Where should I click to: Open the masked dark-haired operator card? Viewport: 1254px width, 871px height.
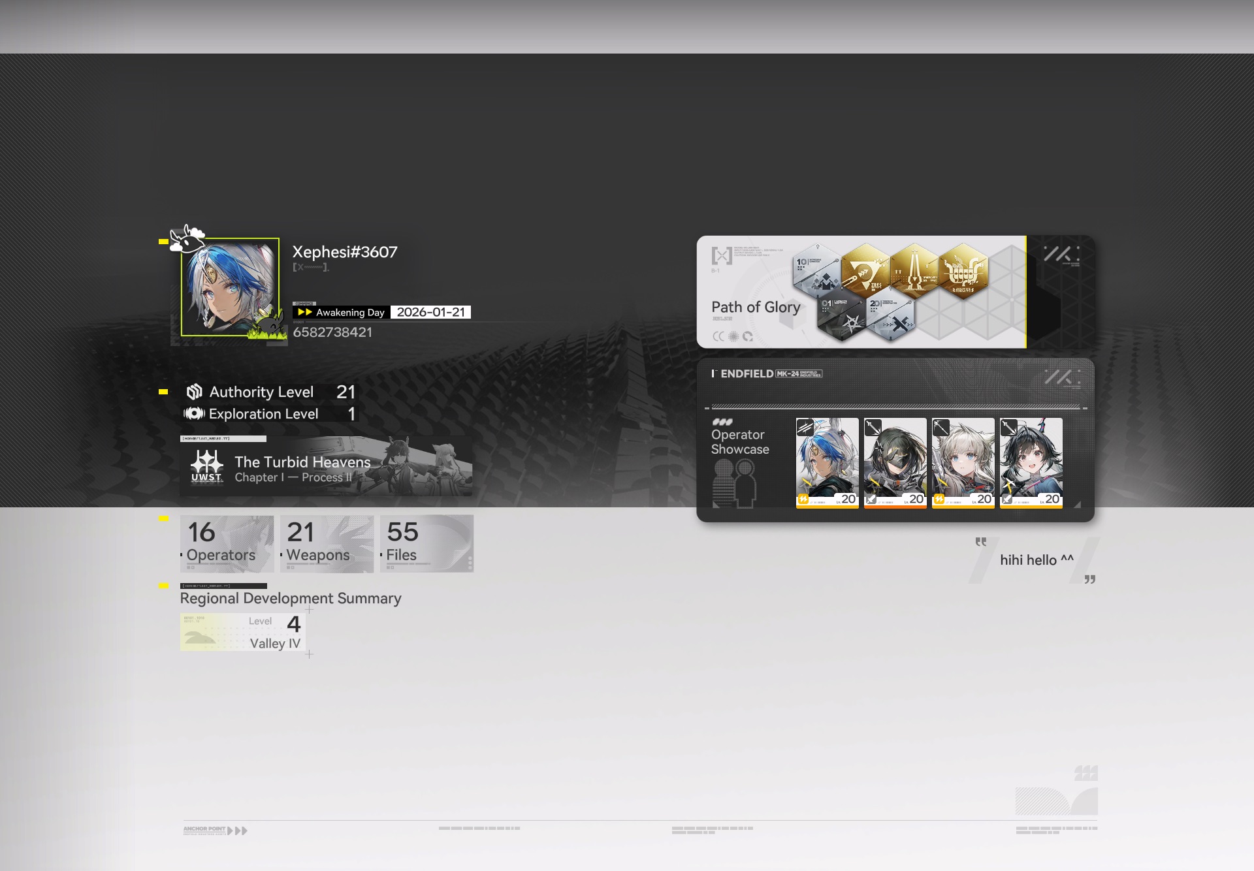coord(895,462)
